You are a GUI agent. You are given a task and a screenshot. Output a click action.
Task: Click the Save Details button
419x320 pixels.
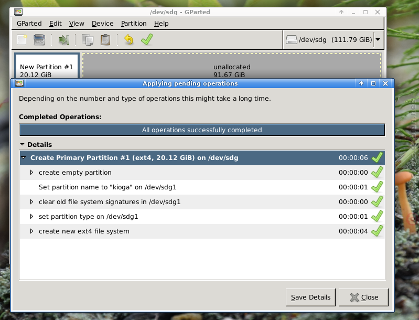click(310, 297)
